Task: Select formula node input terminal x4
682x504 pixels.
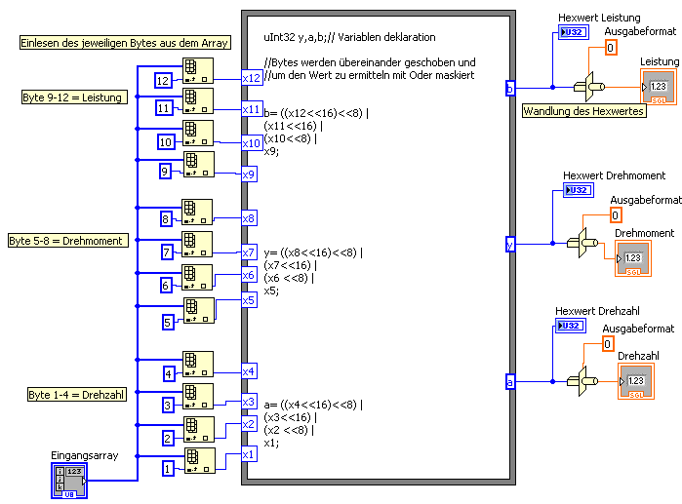Action: pyautogui.click(x=249, y=371)
